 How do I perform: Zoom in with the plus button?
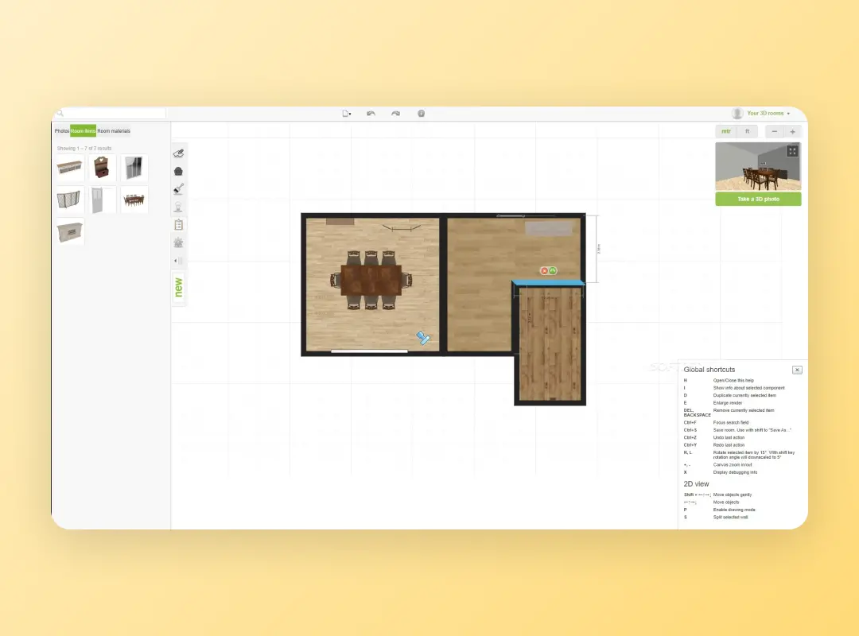[792, 131]
